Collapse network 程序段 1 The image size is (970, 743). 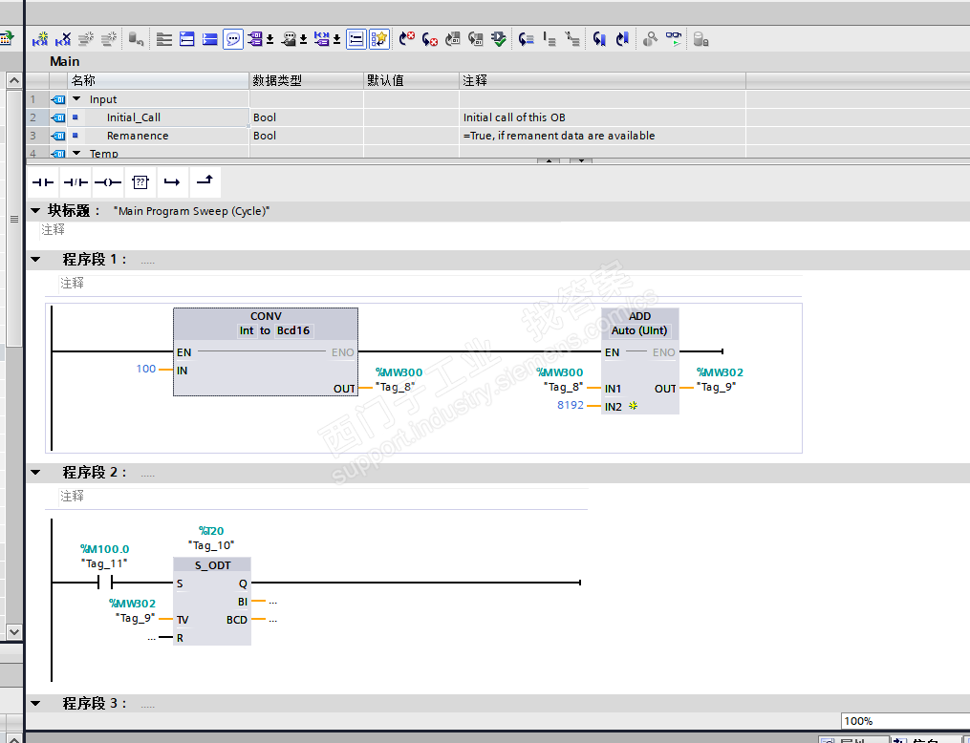(x=35, y=260)
